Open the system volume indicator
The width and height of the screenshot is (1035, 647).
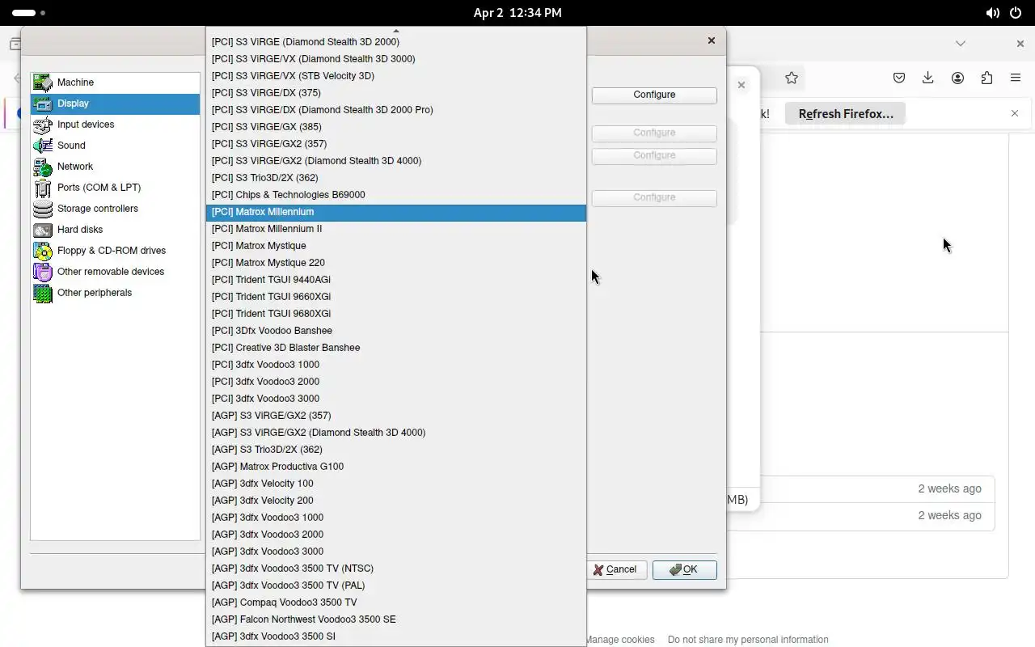coord(992,13)
